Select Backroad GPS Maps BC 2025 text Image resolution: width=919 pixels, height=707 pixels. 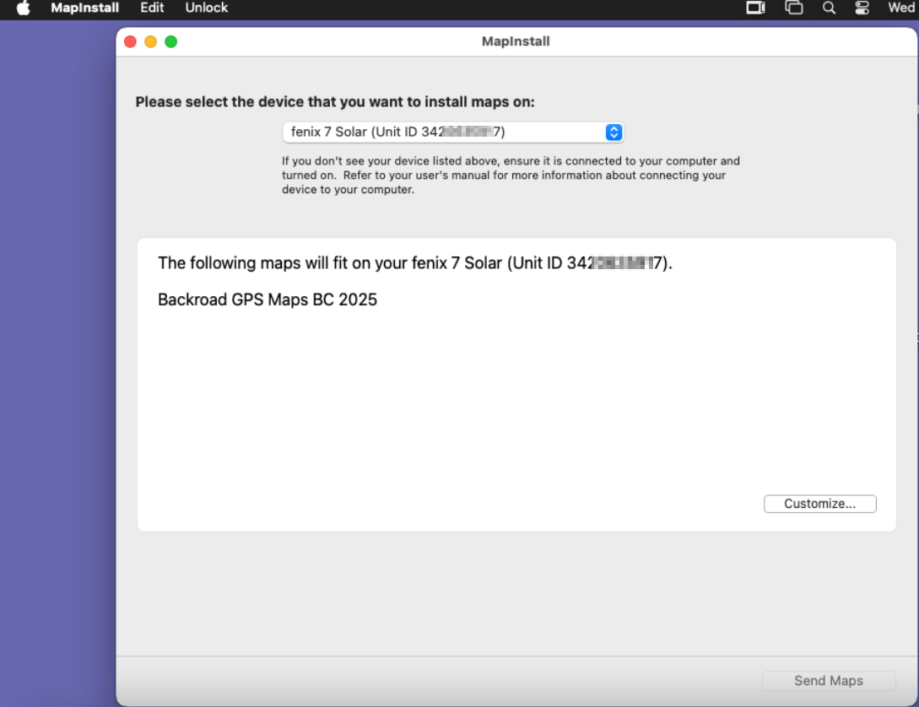pos(268,300)
